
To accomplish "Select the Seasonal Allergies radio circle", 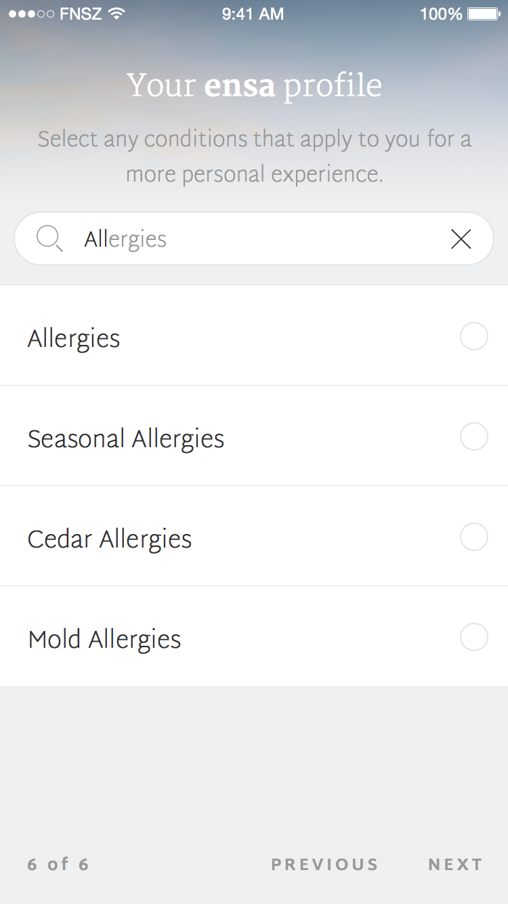I will 473,437.
